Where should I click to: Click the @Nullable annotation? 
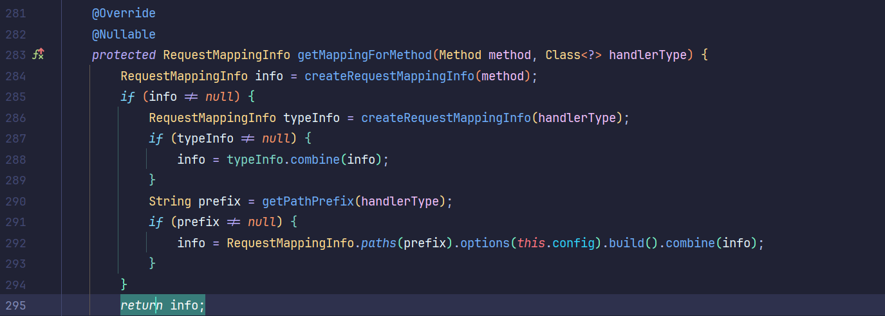point(124,34)
